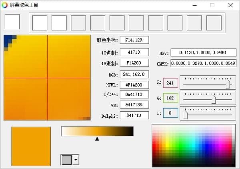This screenshot has width=240, height=169.
Task: Select the HTML color code field
Action: coord(134,84)
